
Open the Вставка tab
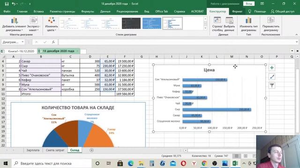tap(38, 11)
